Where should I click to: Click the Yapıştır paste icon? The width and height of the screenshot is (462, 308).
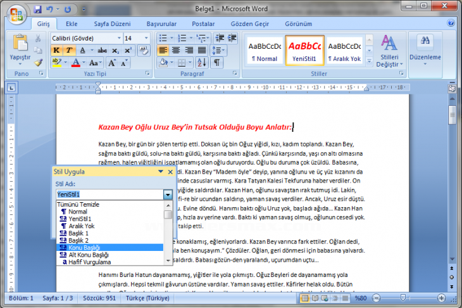click(20, 43)
